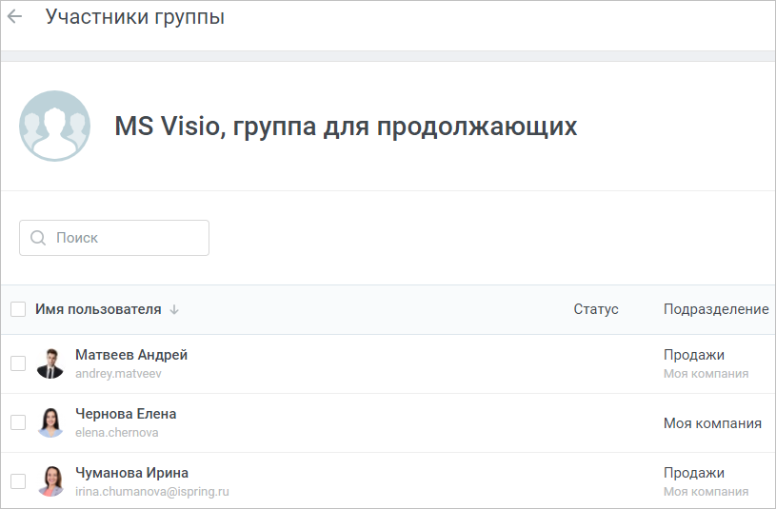776x509 pixels.
Task: Open user Чернова Елена by name
Action: pos(126,414)
